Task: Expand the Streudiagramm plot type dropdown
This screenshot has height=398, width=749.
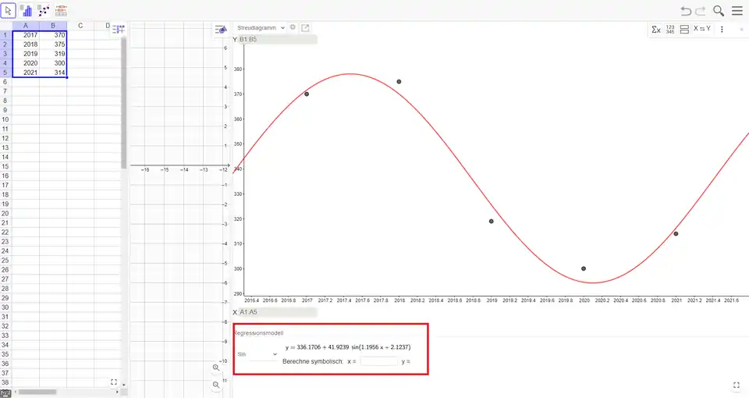Action: click(x=261, y=27)
